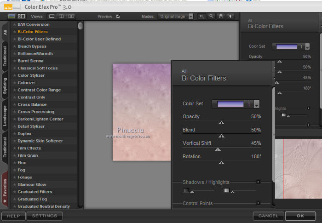Open Color Set dropdown in enlarged panel
This screenshot has width=322, height=223.
(257, 104)
